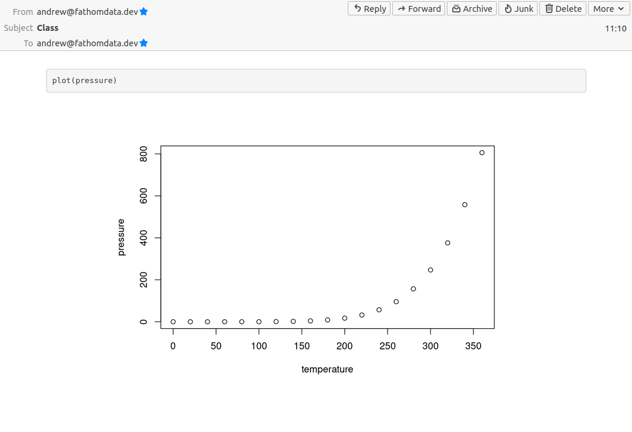Click the "From" header label

click(x=23, y=12)
